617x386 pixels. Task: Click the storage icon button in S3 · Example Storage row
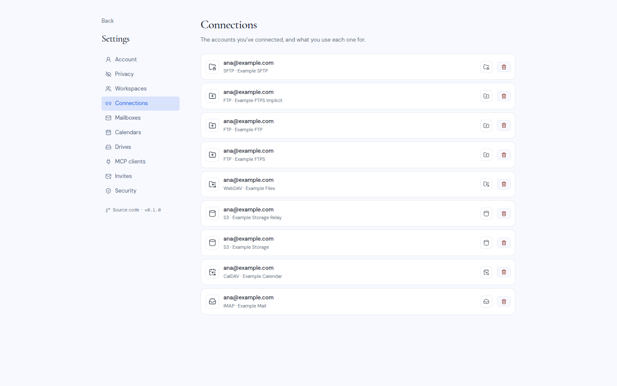tap(486, 243)
